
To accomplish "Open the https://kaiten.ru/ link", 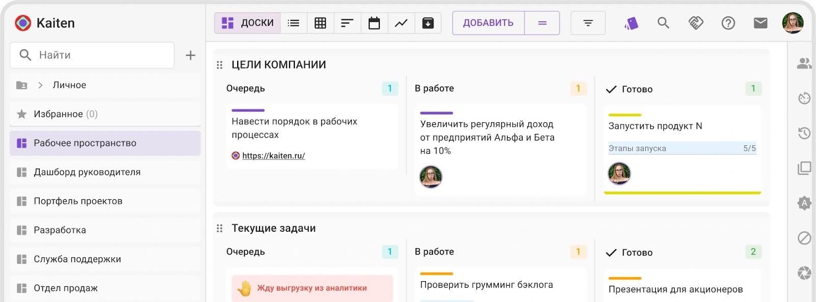I will [x=273, y=156].
